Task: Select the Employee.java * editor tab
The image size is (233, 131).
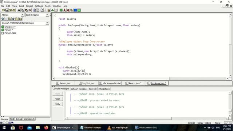Action: 157,83
